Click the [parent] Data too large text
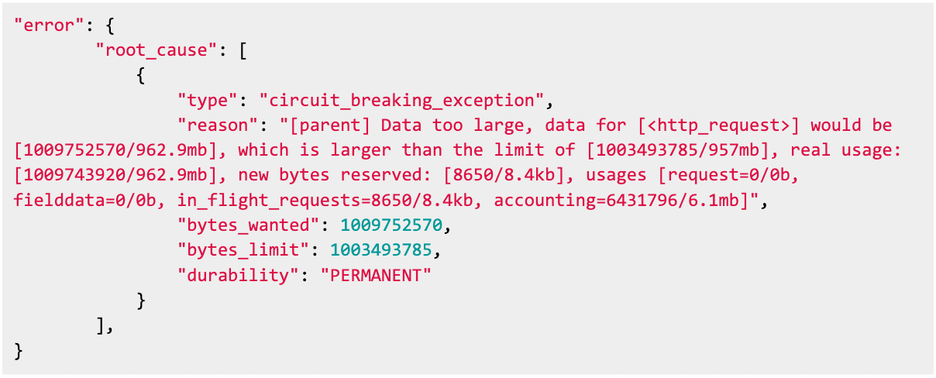 [411, 125]
